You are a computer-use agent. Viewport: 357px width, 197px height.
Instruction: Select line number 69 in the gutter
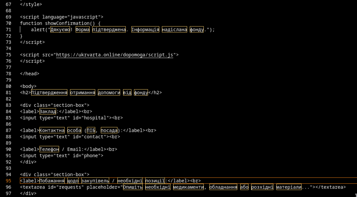coord(8,17)
